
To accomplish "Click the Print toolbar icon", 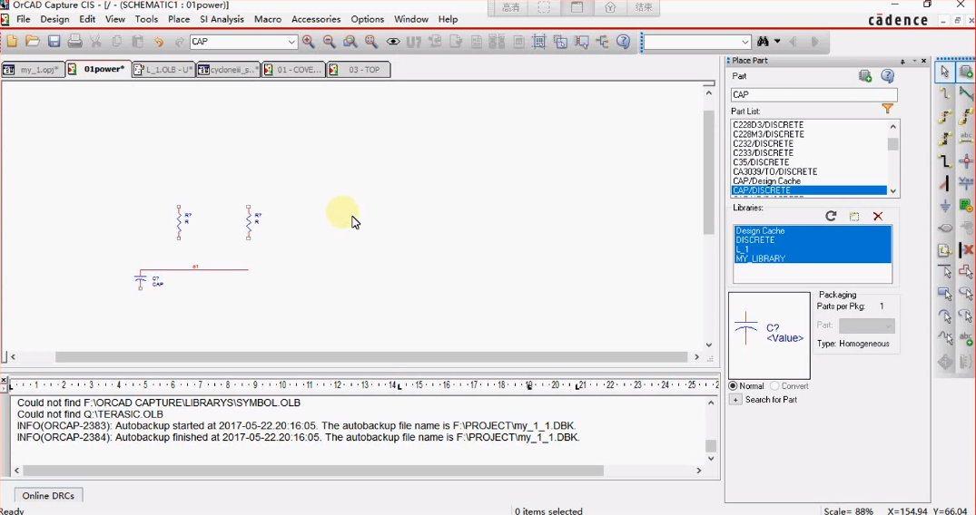I will coord(74,42).
